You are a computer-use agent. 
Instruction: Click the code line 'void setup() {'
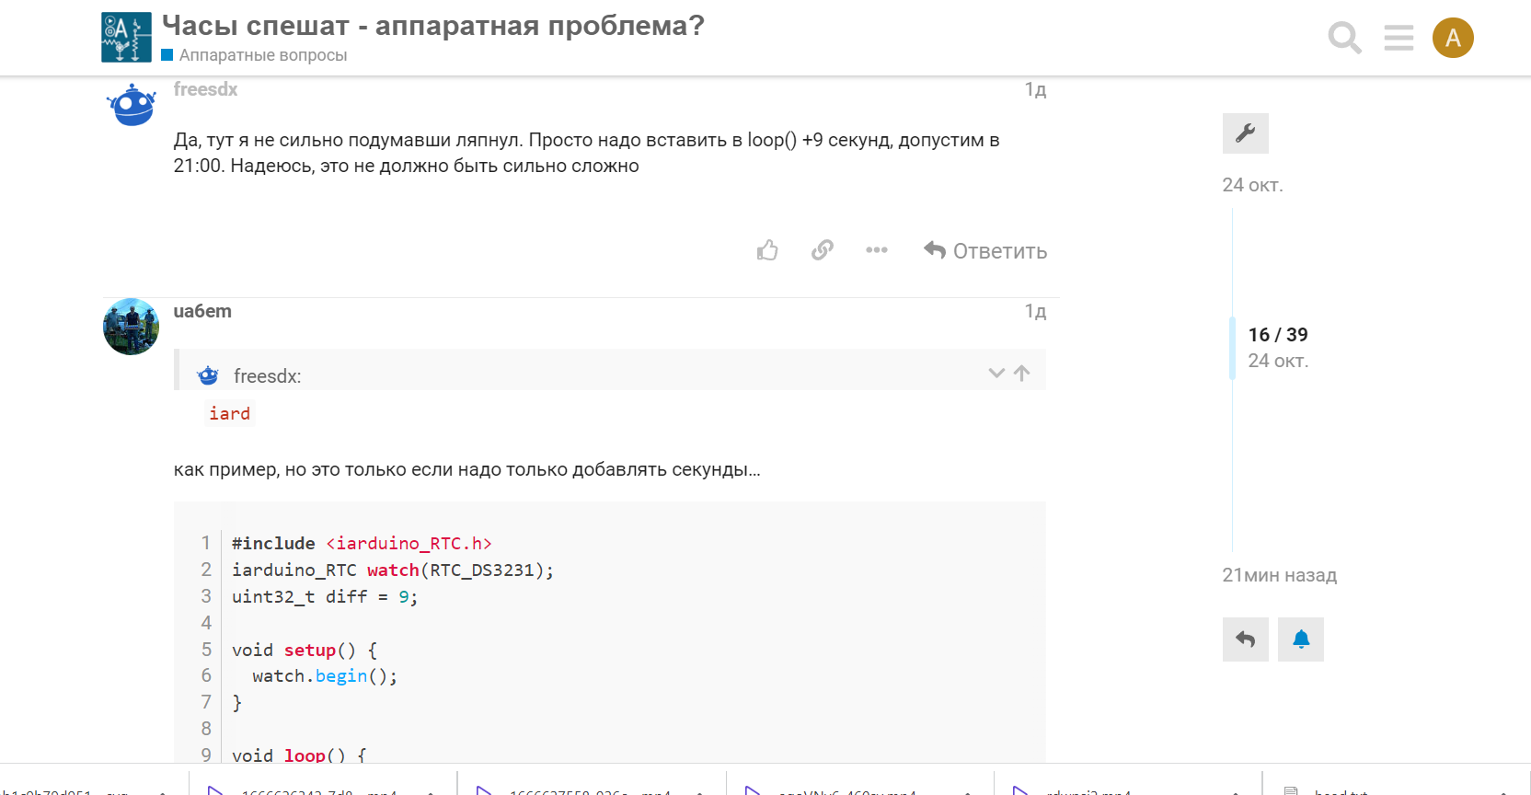pyautogui.click(x=305, y=651)
